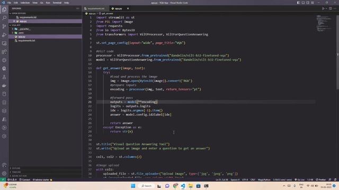Open the Windows Start button
339x190 pixels.
tap(133, 186)
